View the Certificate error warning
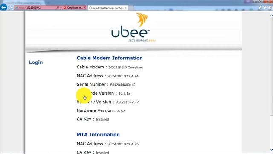The height and width of the screenshot is (154, 273). 73,8
